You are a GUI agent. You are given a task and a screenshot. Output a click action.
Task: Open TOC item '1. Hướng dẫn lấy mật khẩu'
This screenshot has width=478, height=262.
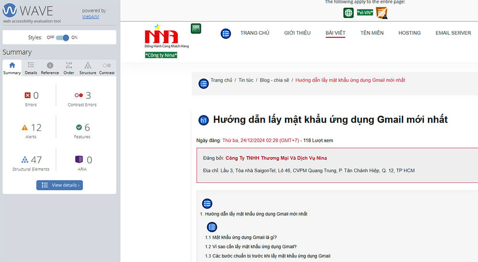pos(254,214)
